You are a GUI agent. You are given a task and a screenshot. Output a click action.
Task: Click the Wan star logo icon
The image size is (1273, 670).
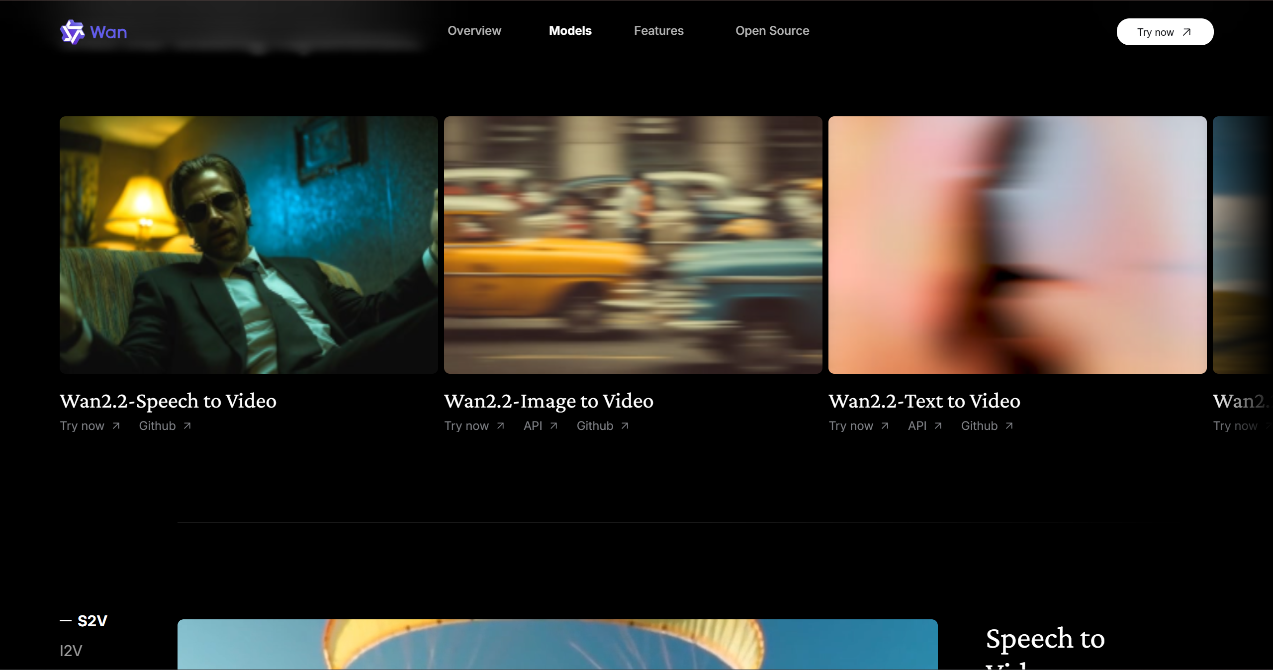pos(72,32)
